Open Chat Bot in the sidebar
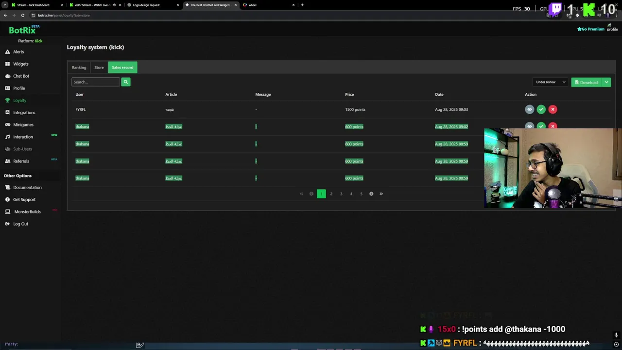The height and width of the screenshot is (350, 622). 21,76
